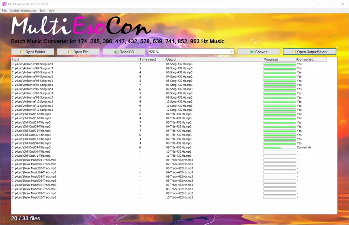The width and height of the screenshot is (349, 225).
Task: Sort by the Output column header
Action: click(x=214, y=59)
